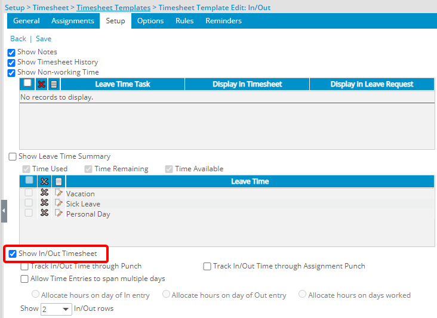Viewport: 437px width, 318px height.
Task: Open the Rules tab
Action: point(184,21)
